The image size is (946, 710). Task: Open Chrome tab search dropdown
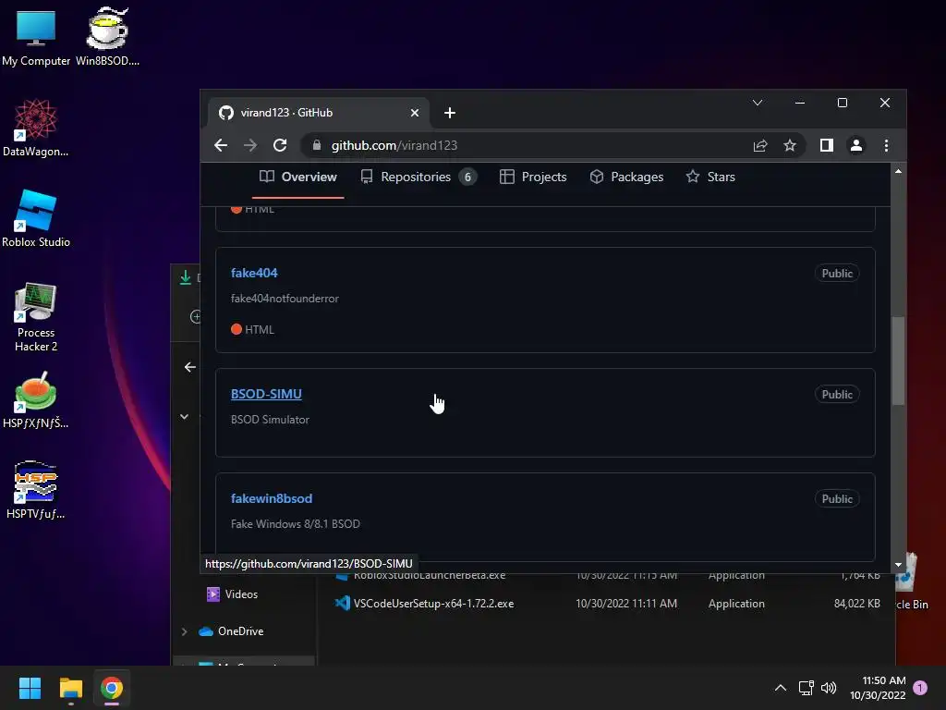click(758, 103)
